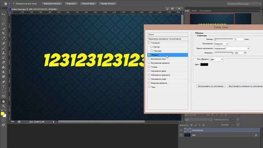Image resolution: width=263 pixels, height=148 pixels.
Task: Select the Paint Bucket tool
Action: (x=3, y=67)
